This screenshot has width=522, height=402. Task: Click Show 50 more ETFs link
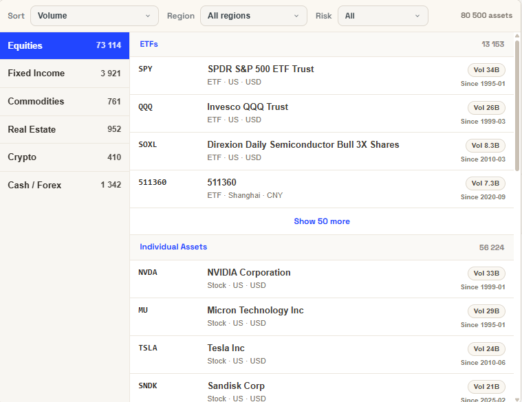(x=322, y=221)
